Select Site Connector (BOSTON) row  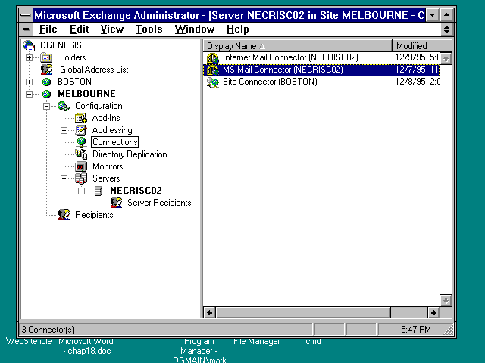(x=321, y=82)
